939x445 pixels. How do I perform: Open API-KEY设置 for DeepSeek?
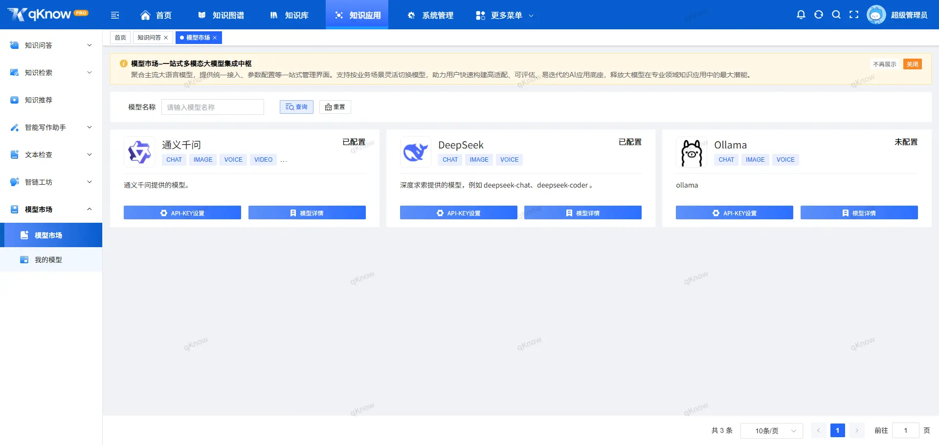459,212
